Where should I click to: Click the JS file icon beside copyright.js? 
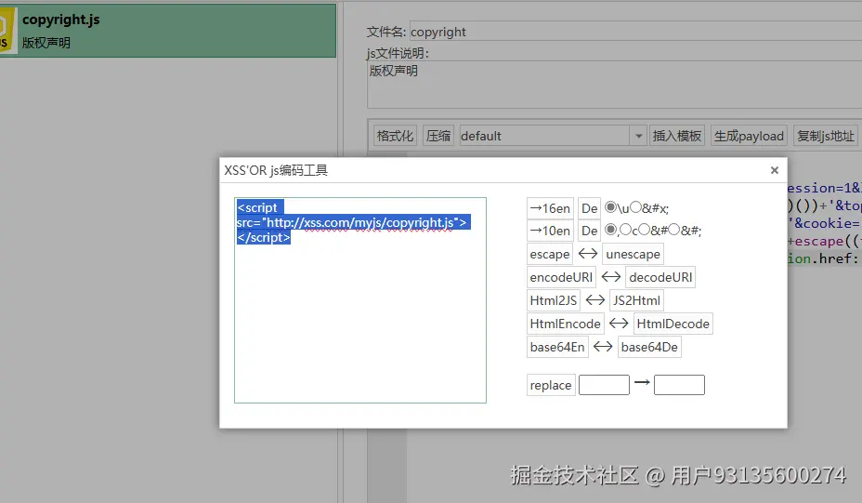click(7, 31)
